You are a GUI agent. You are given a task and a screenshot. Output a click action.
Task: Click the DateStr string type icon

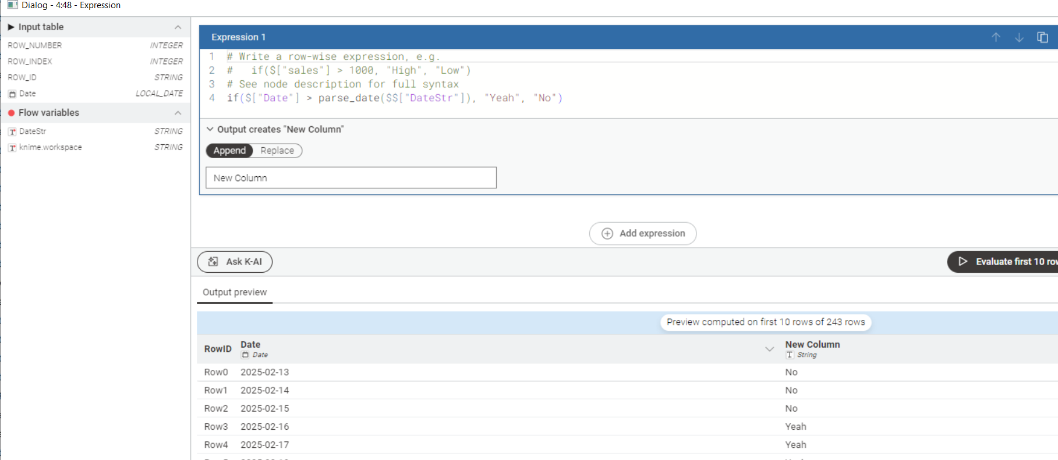[x=12, y=131]
